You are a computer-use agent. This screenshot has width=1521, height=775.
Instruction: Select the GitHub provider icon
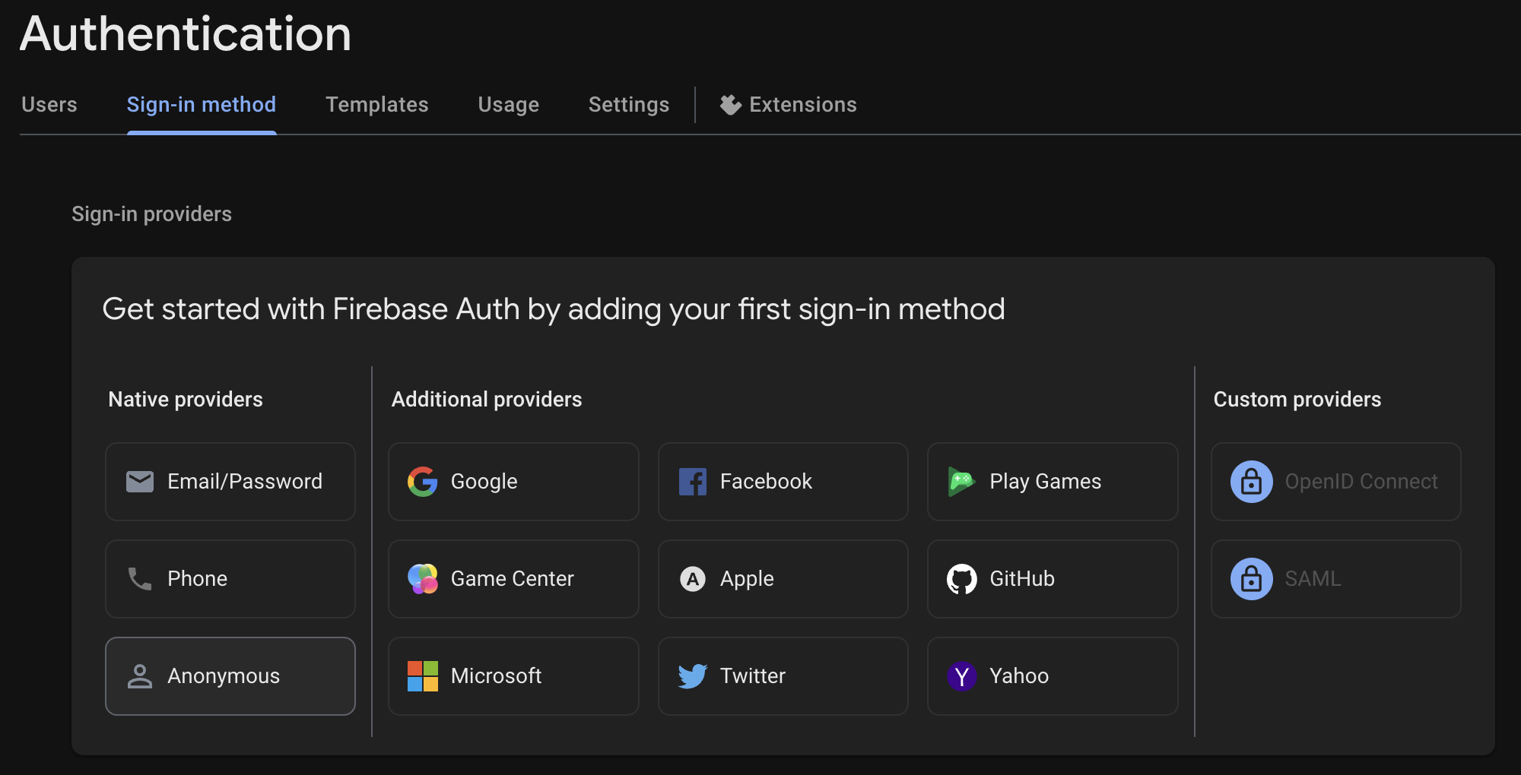[x=963, y=578]
